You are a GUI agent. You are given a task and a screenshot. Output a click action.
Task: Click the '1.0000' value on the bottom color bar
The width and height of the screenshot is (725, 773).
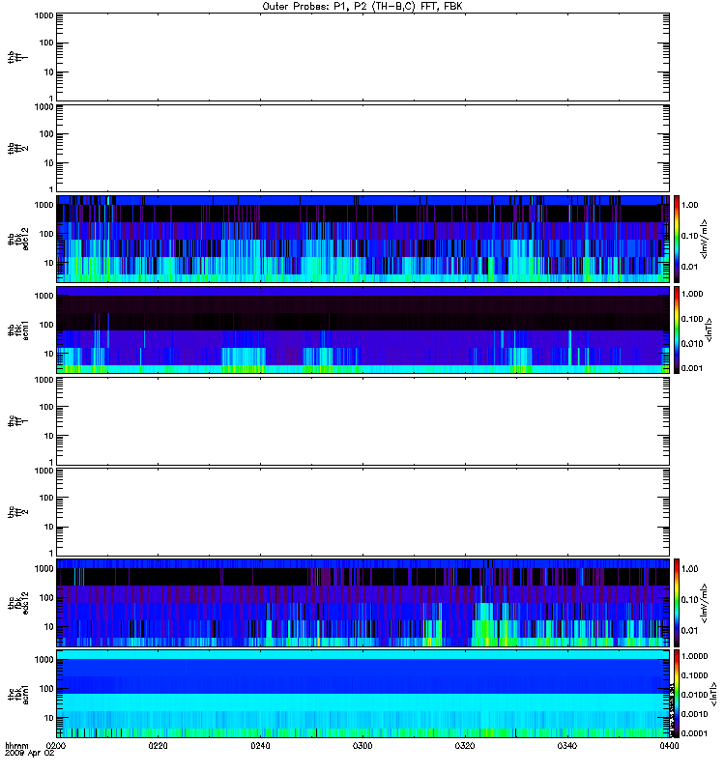pyautogui.click(x=694, y=656)
